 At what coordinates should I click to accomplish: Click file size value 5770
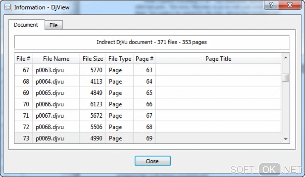[96, 70]
